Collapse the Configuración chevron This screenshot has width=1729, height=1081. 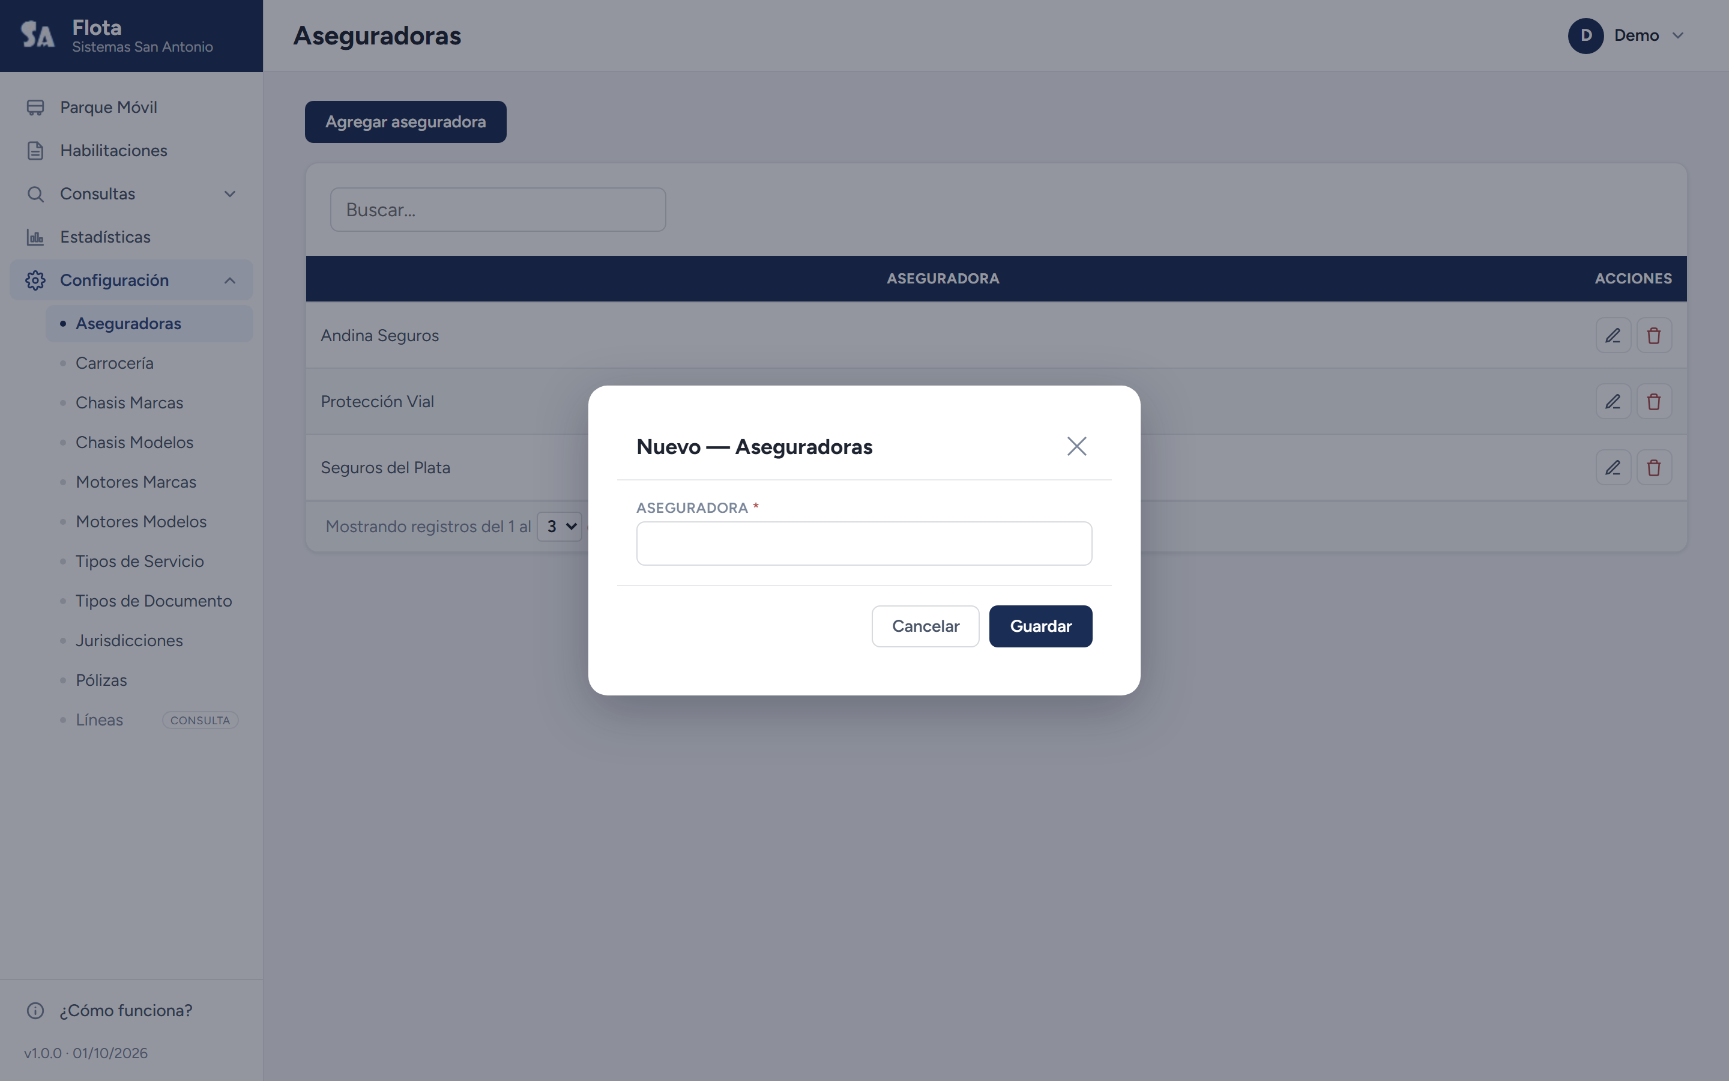pyautogui.click(x=230, y=280)
